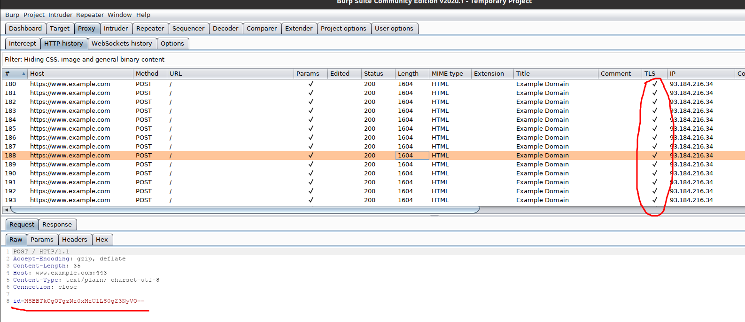Sort history by Host column
The image size is (745, 322).
80,74
